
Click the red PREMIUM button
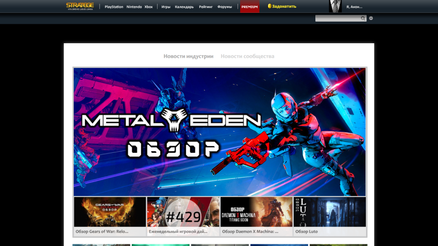[x=250, y=6]
